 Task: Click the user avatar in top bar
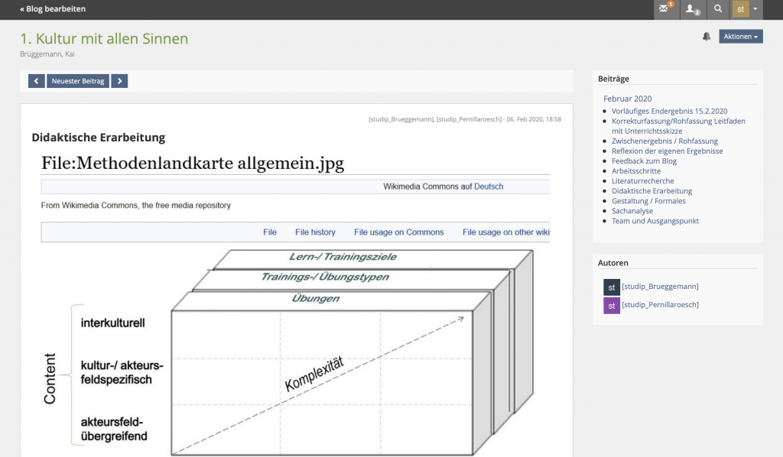(x=740, y=9)
